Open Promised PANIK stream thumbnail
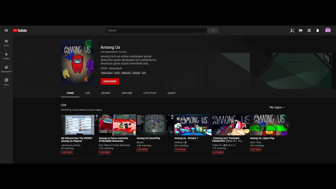The height and width of the screenshot is (189, 336). (x=231, y=125)
